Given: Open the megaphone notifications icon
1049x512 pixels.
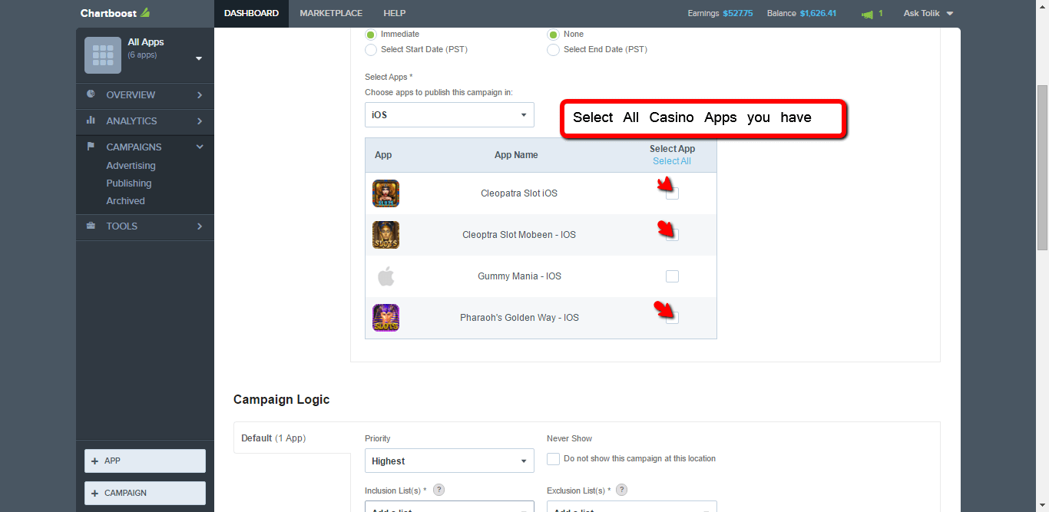Looking at the screenshot, I should point(867,14).
